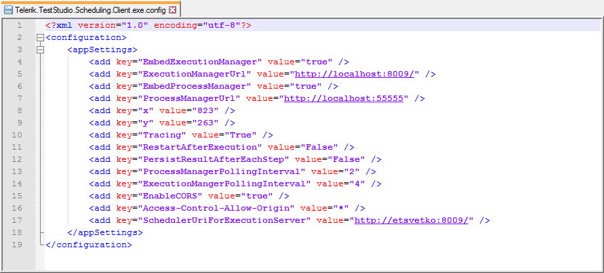
Task: Open the http://localhost:8009/ link
Action: coord(355,74)
